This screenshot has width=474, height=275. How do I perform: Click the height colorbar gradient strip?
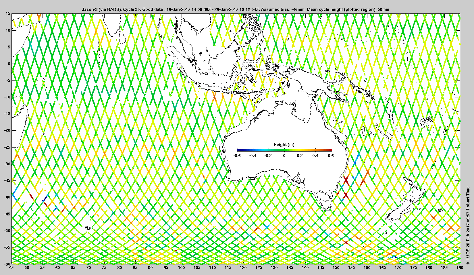pyautogui.click(x=284, y=150)
